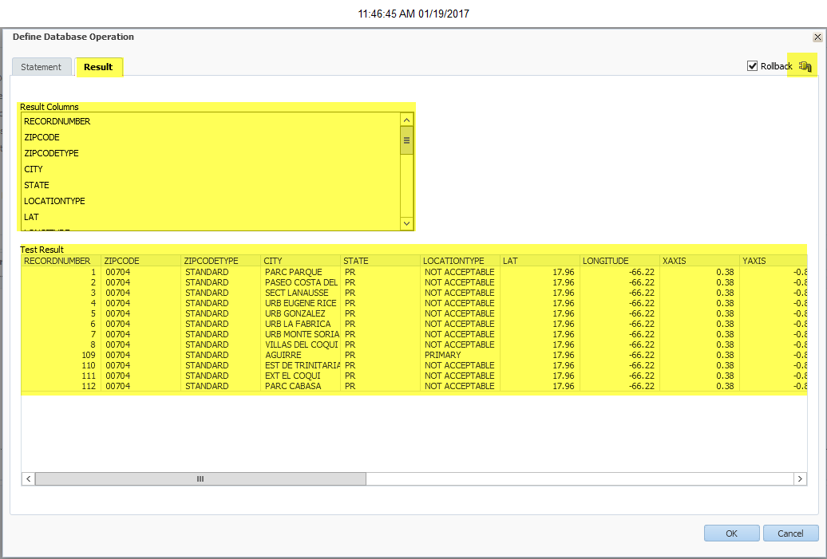This screenshot has height=559, width=827.
Task: Select ZIPCODE in the Result Columns list
Action: (40, 137)
